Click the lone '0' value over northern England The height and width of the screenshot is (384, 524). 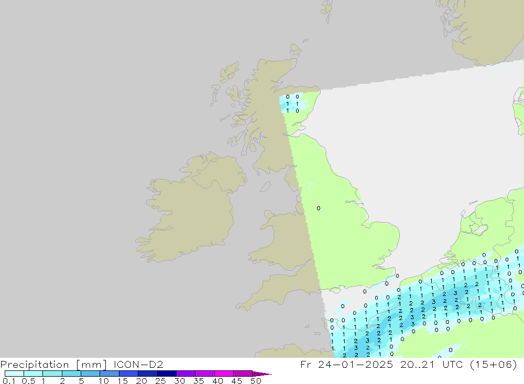[x=319, y=208]
